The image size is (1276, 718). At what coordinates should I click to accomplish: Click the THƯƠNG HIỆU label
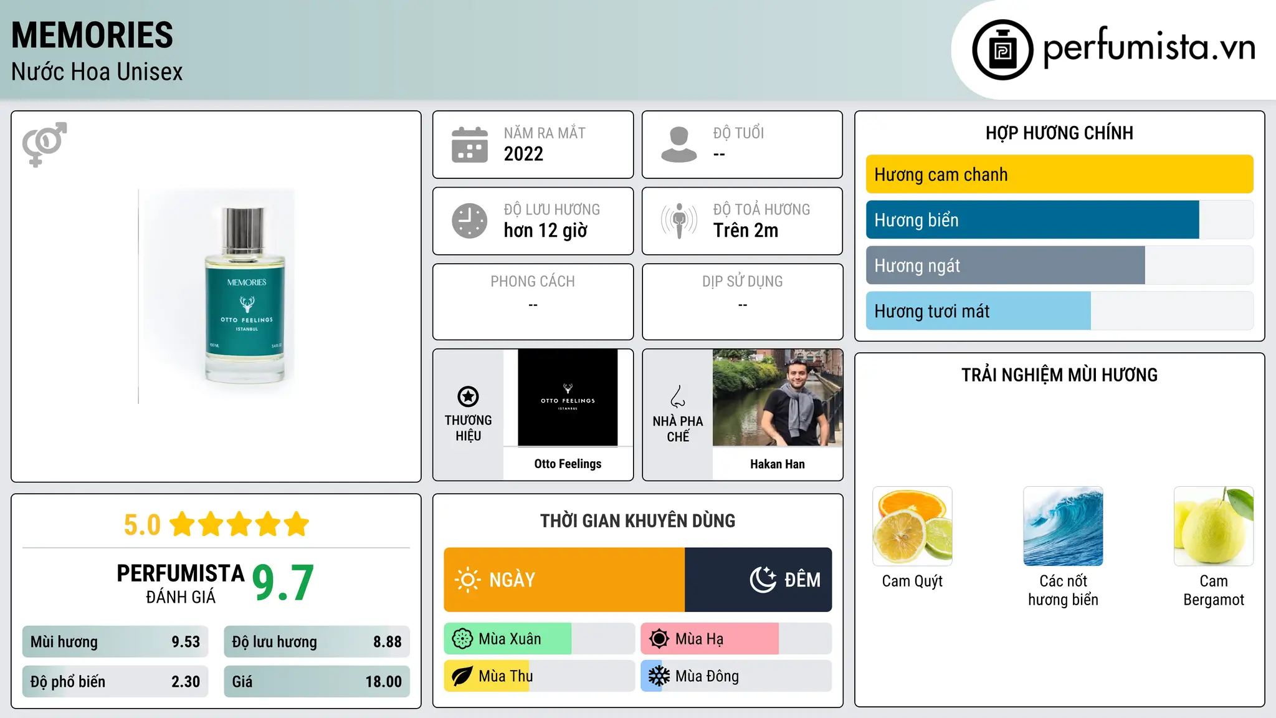pos(468,428)
